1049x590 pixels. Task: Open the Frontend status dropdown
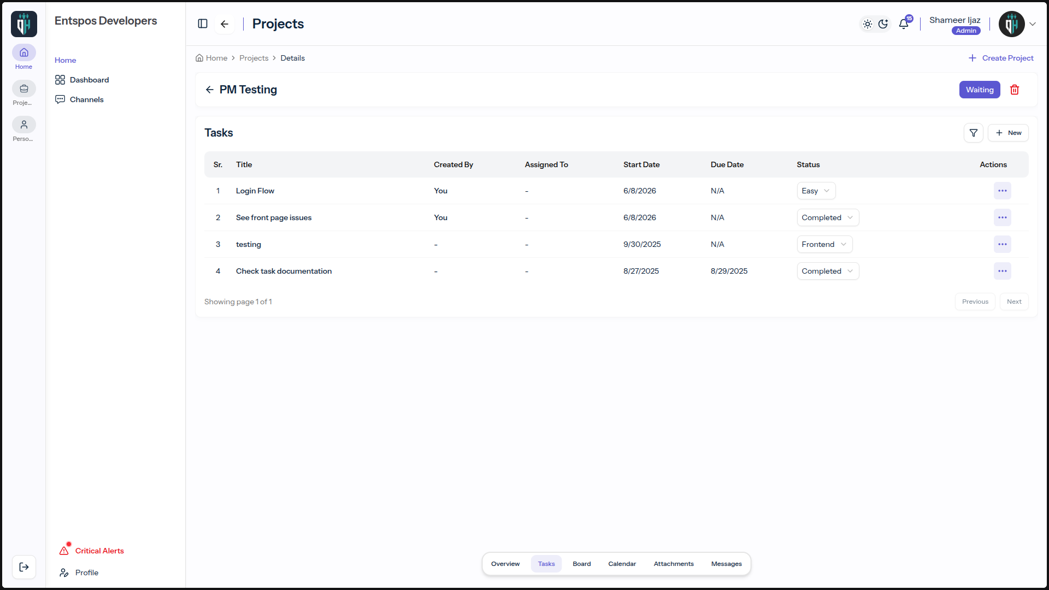click(824, 244)
